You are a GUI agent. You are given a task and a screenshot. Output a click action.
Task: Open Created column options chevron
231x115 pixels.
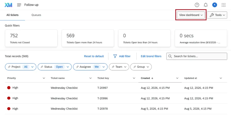(177, 78)
